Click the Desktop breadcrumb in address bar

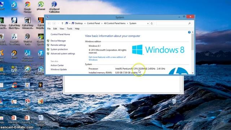click(79, 23)
